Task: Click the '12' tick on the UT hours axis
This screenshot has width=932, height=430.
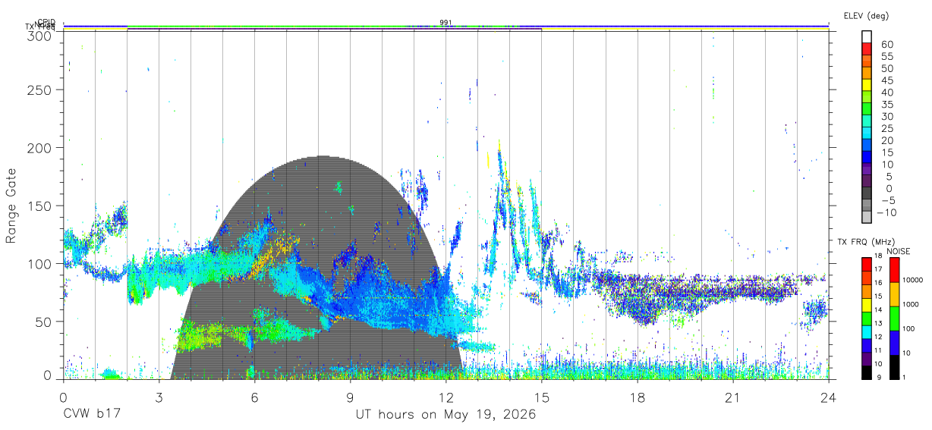Action: 446,398
